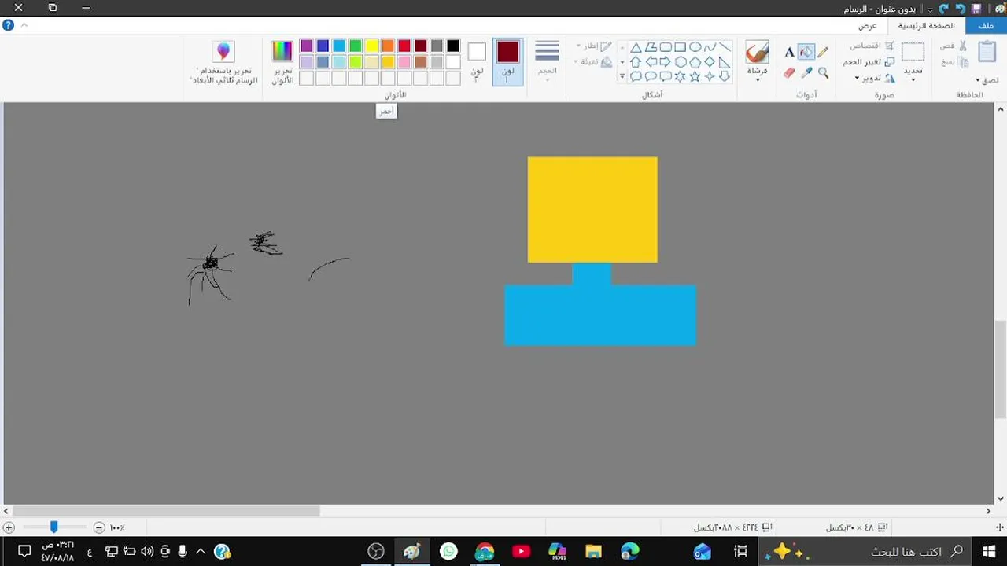1007x566 pixels.
Task: Choose the Rounded rectangle shape
Action: (666, 47)
